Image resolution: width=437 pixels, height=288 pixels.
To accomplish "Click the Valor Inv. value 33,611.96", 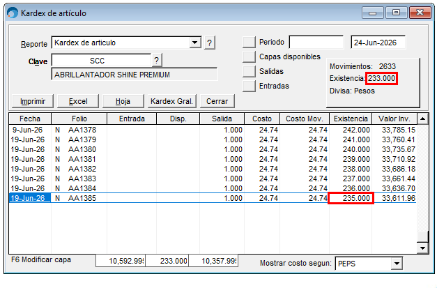I will pos(399,198).
